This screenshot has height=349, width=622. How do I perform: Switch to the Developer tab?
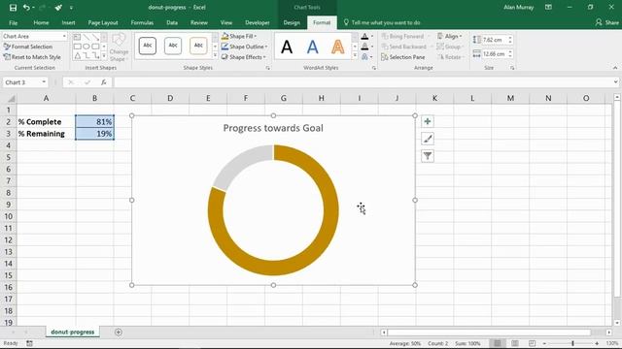pos(257,23)
